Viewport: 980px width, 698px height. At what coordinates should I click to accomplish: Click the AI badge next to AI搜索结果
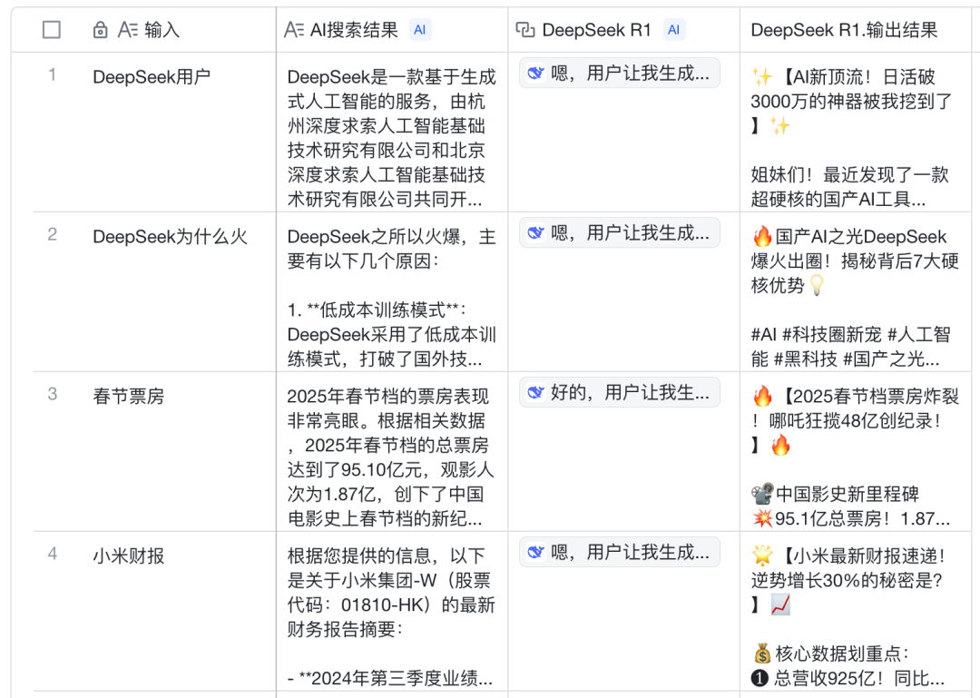coord(419,29)
